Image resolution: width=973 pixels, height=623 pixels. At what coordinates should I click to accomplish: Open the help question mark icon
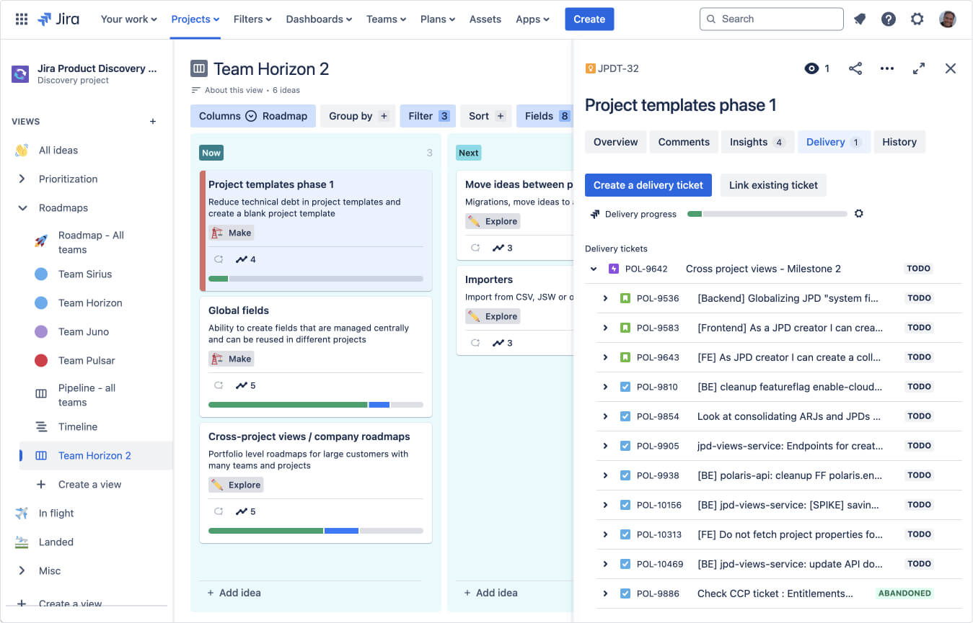pyautogui.click(x=889, y=19)
